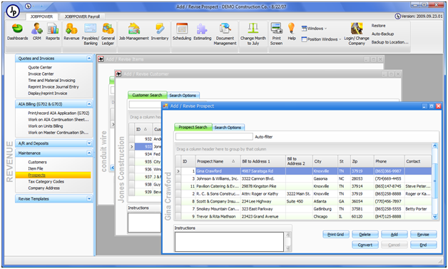Screen dimensions: 448x269
Task: Click the Prospect Instructions text box
Action: coord(229,242)
